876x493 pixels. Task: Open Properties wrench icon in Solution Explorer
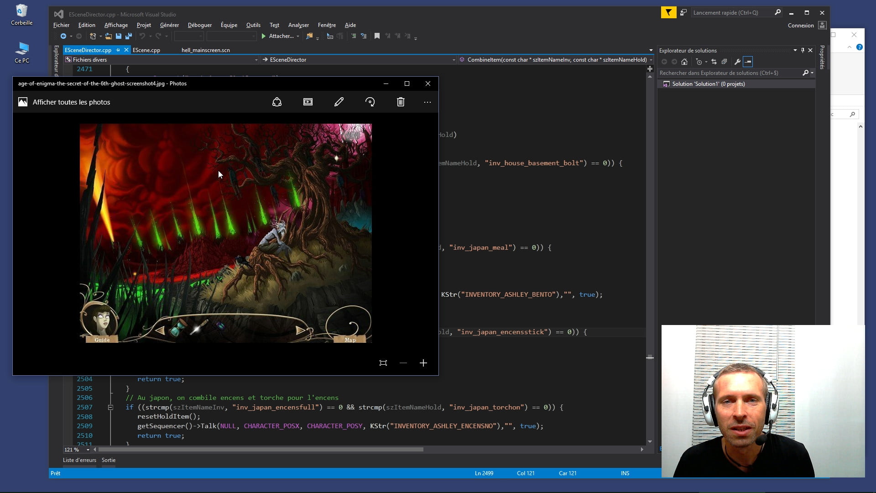[737, 62]
